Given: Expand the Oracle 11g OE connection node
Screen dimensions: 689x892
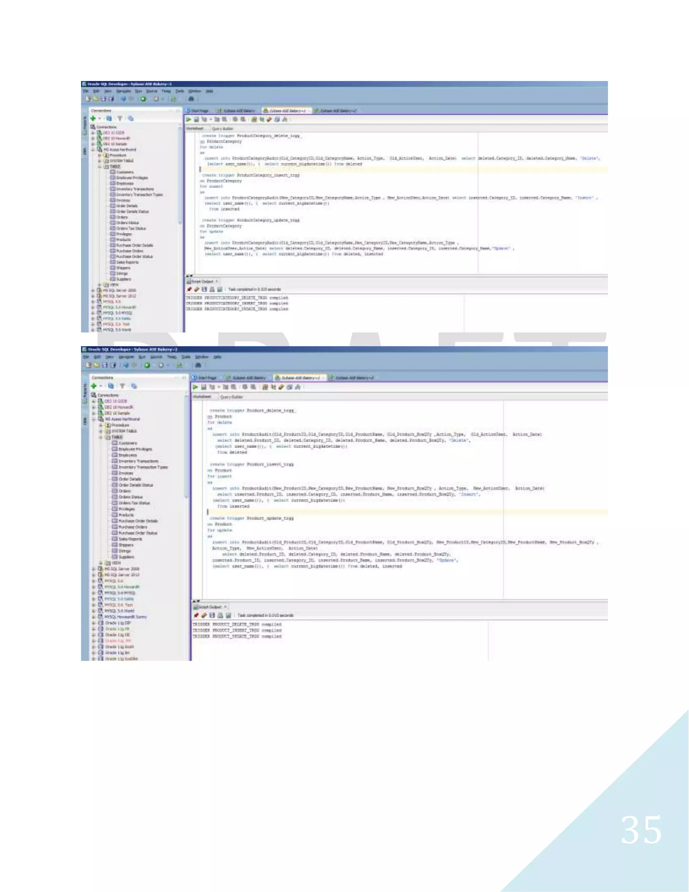Looking at the screenshot, I should (94, 635).
